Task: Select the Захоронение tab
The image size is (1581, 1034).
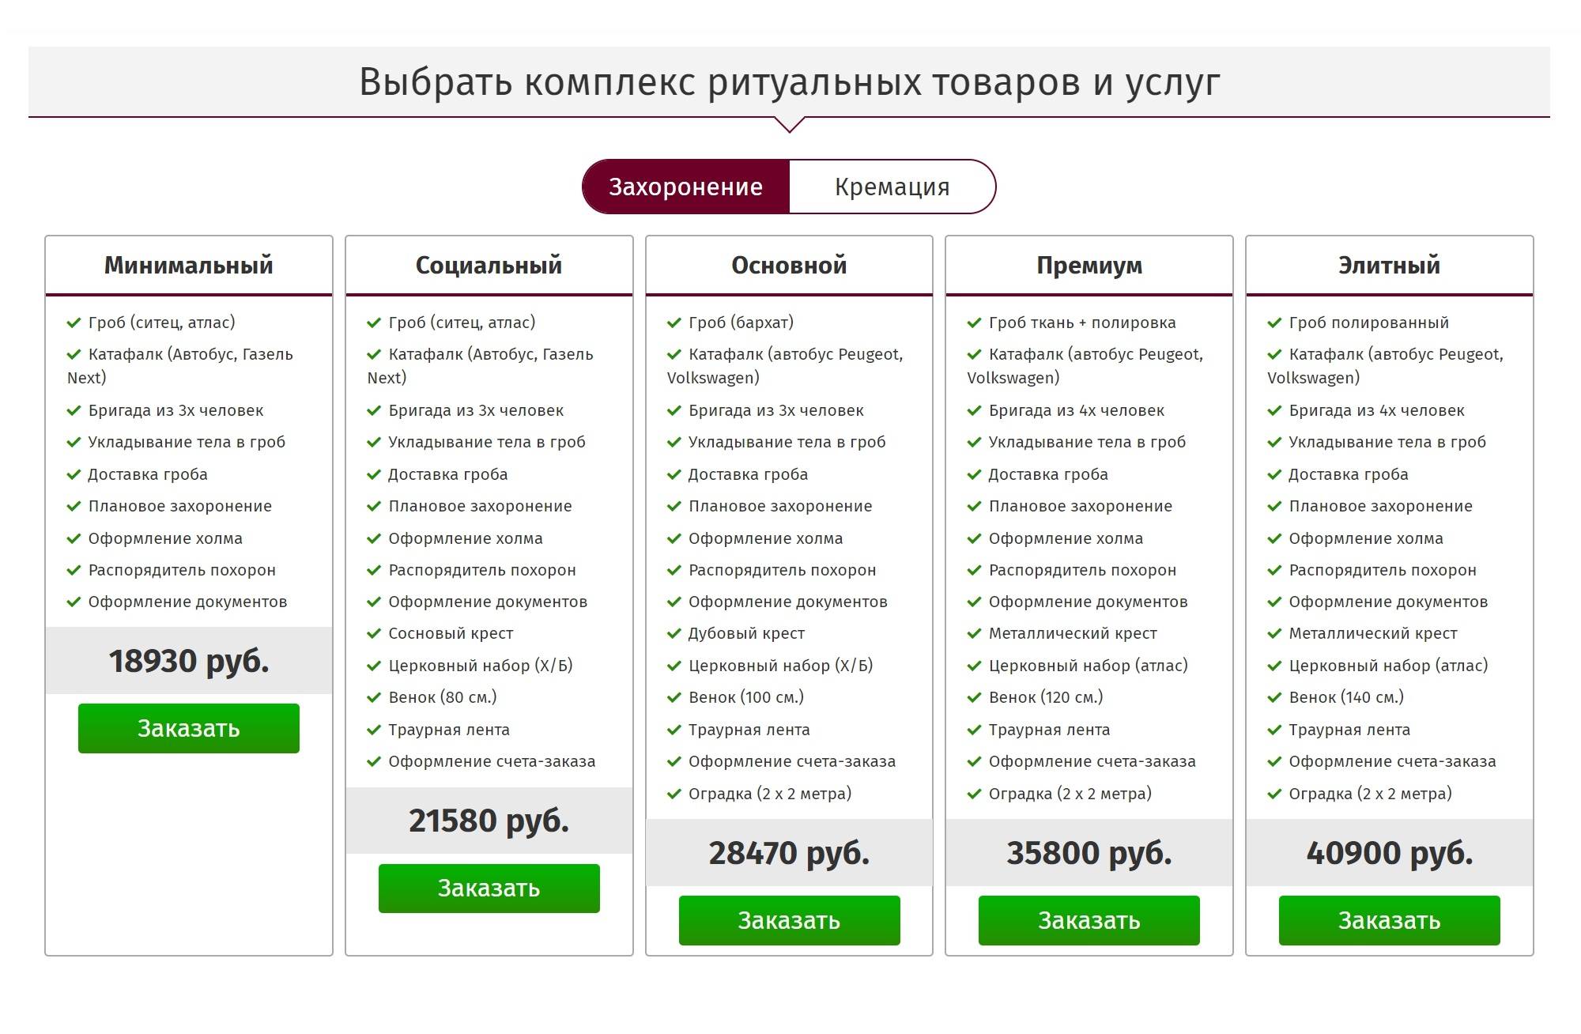Action: point(685,187)
